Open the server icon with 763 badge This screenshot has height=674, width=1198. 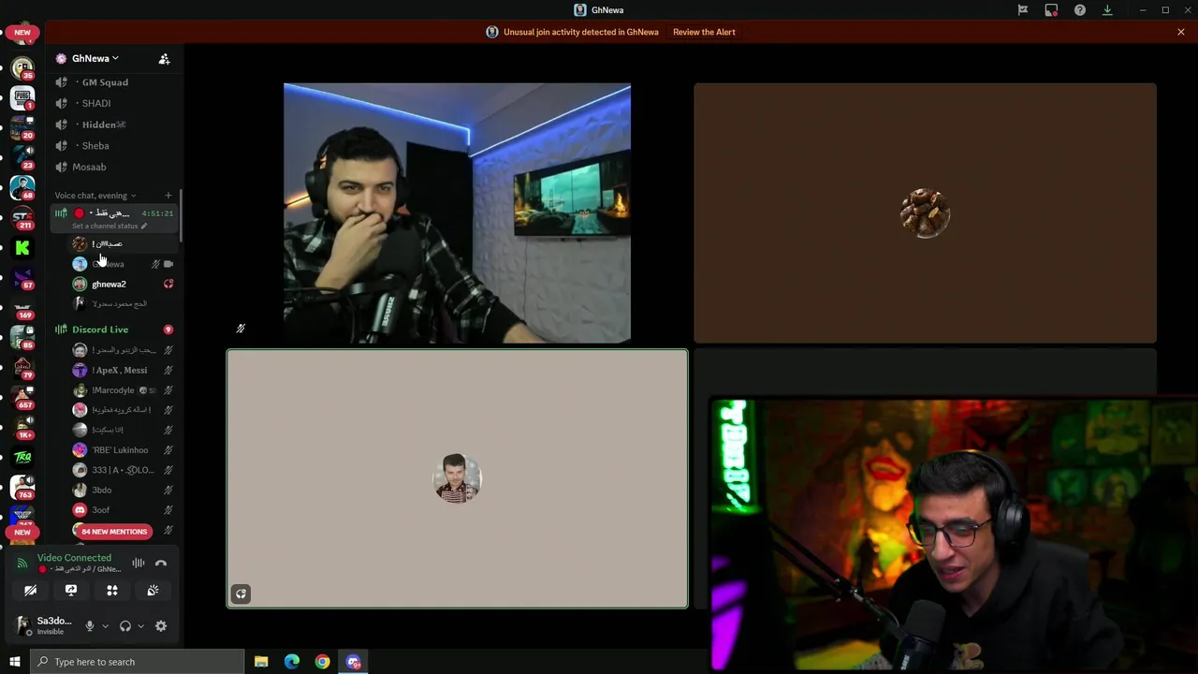(x=22, y=487)
